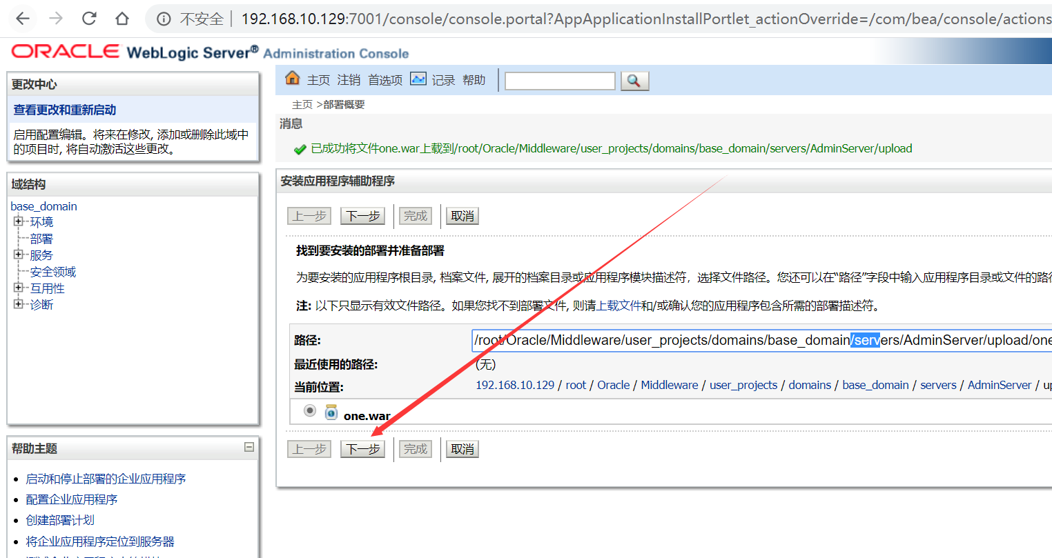Click the upper 取消 button

point(462,216)
